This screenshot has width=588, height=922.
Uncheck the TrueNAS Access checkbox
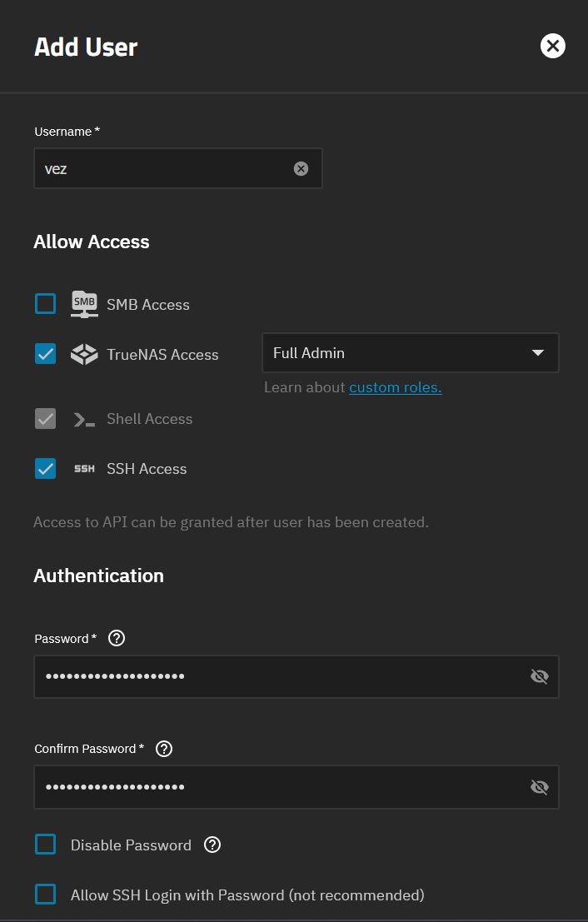(x=46, y=354)
